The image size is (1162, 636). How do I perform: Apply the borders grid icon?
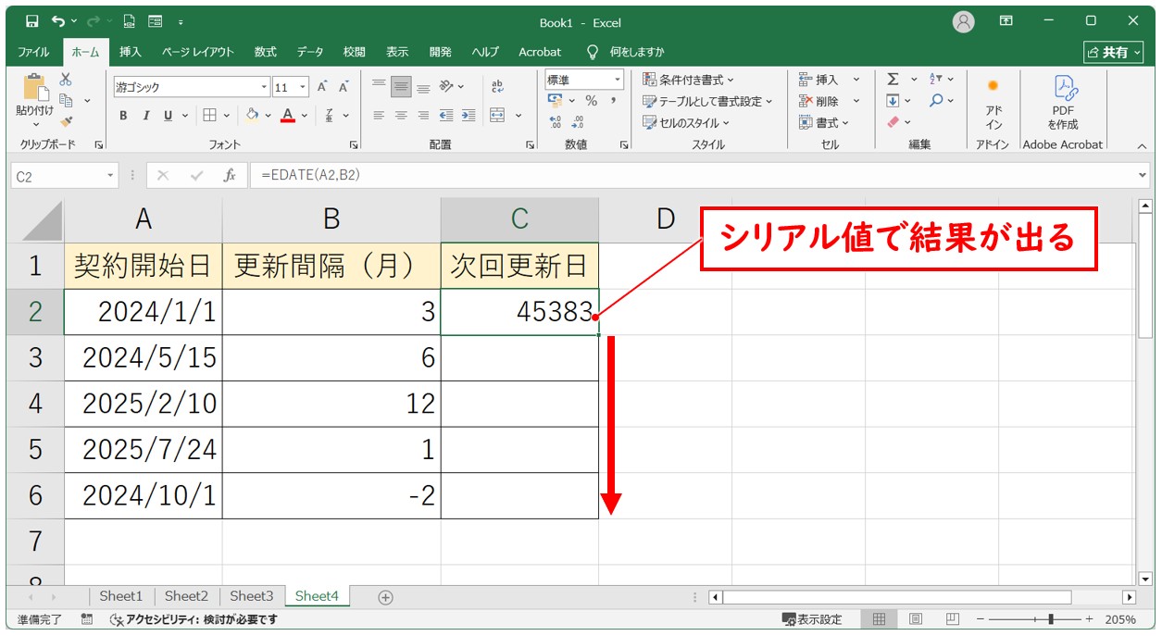(x=209, y=116)
